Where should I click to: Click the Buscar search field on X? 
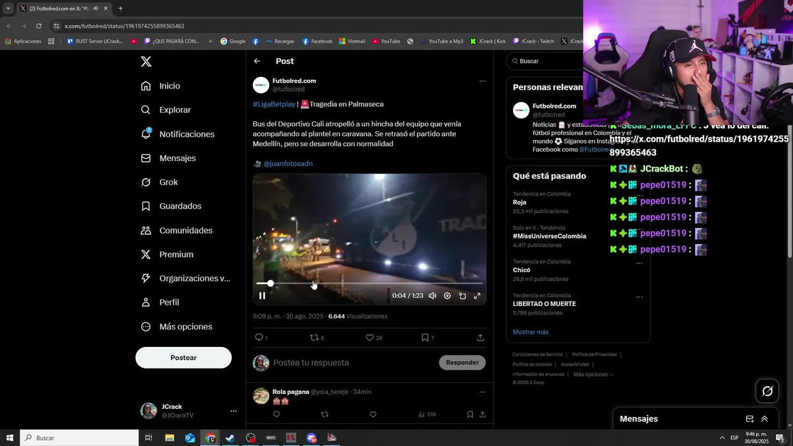click(545, 61)
